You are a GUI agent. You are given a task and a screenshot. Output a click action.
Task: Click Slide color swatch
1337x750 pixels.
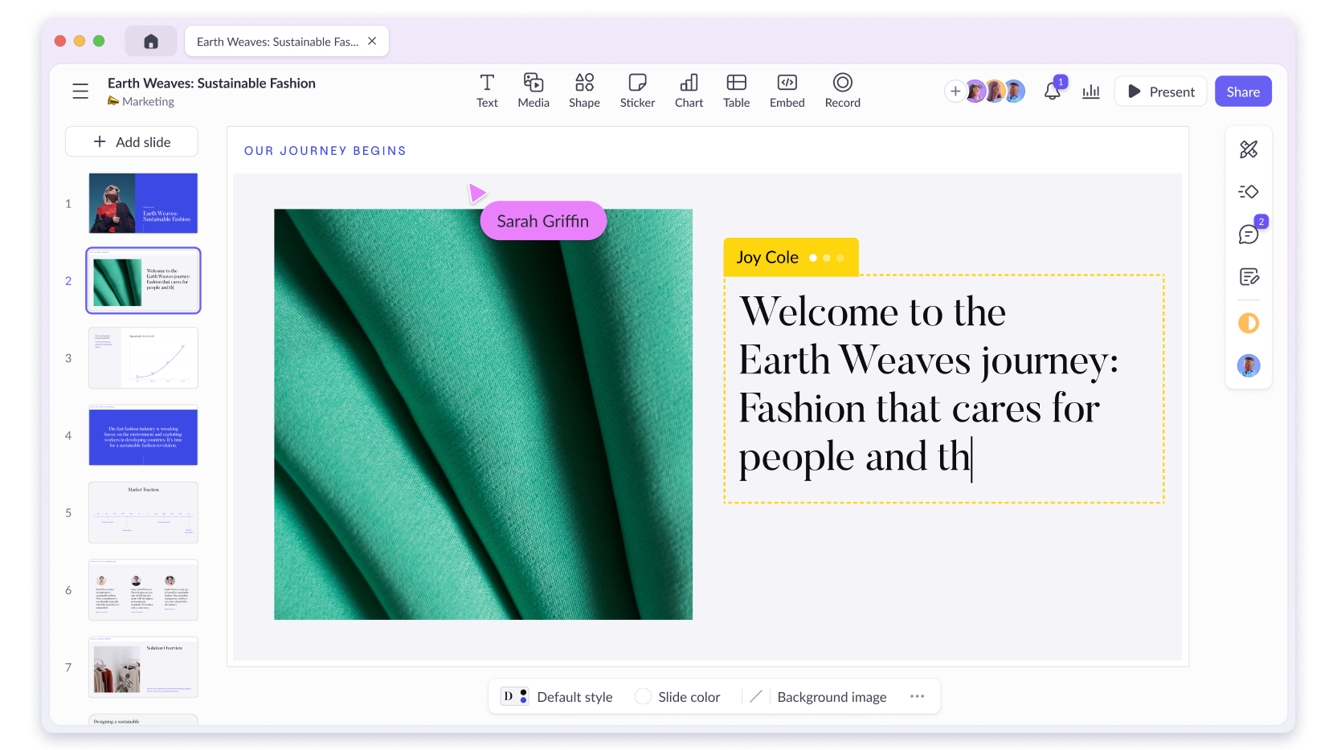click(x=643, y=697)
